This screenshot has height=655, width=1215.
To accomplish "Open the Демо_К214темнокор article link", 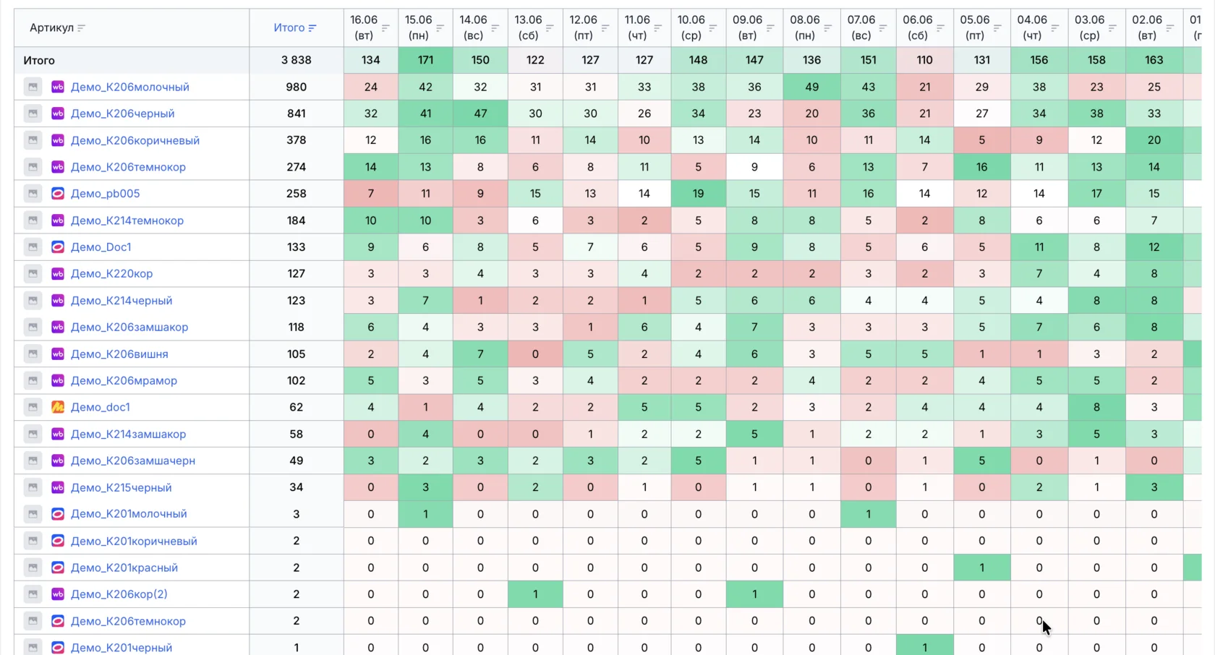I will tap(127, 221).
